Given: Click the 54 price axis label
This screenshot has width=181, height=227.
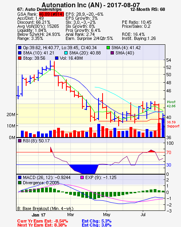Looking at the screenshot, I should [169, 60].
